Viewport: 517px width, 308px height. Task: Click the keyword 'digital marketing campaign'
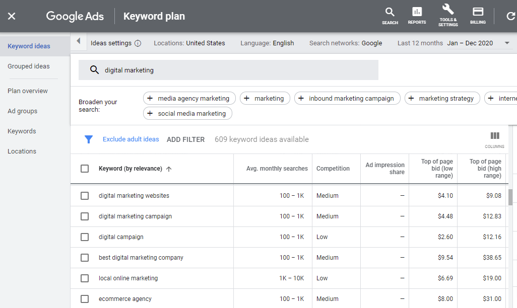click(x=135, y=216)
